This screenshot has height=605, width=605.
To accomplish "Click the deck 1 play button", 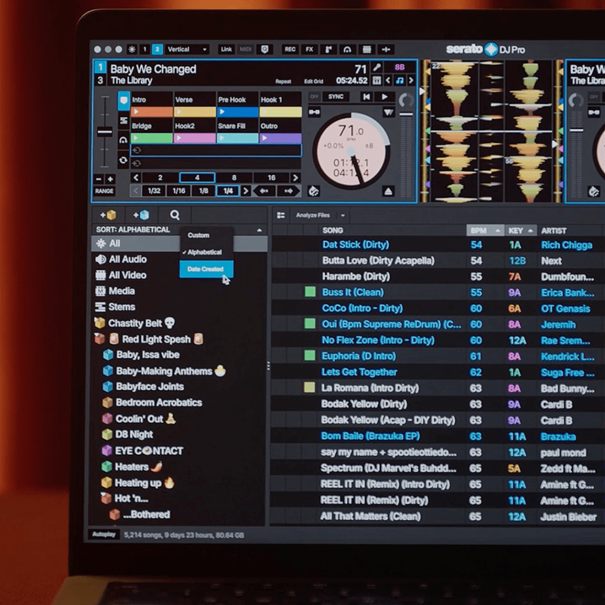I will click(x=385, y=97).
